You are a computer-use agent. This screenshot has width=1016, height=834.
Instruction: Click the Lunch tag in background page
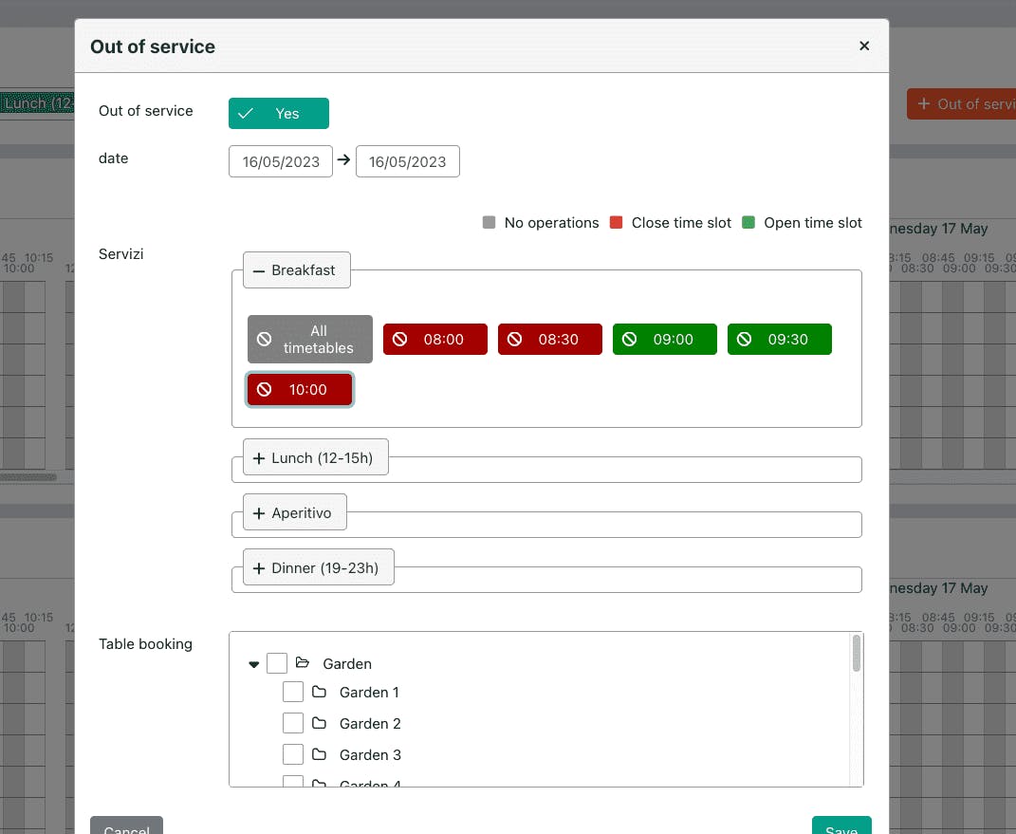coord(37,103)
